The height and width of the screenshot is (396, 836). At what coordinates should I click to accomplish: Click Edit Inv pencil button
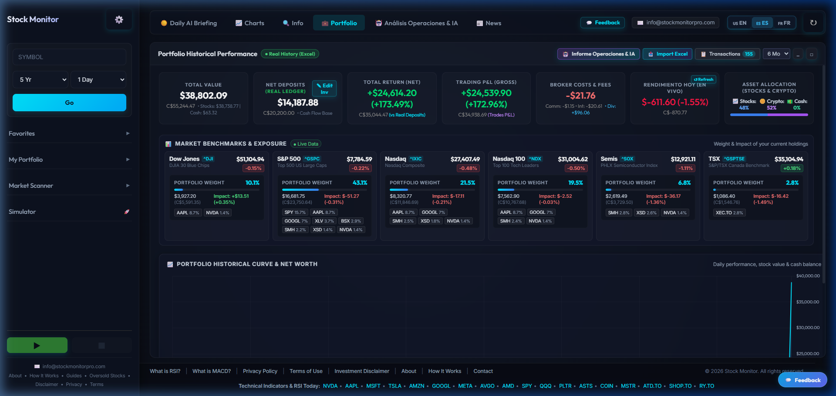(324, 89)
